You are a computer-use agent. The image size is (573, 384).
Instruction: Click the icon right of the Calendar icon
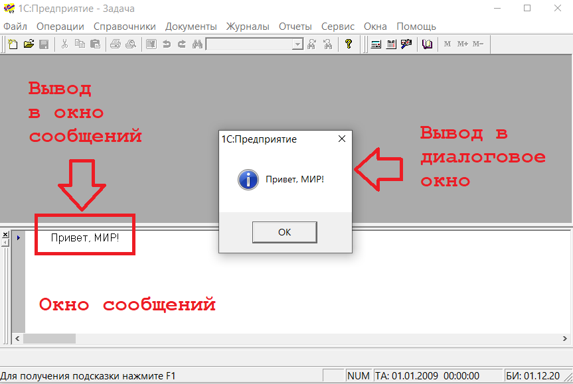tap(406, 44)
